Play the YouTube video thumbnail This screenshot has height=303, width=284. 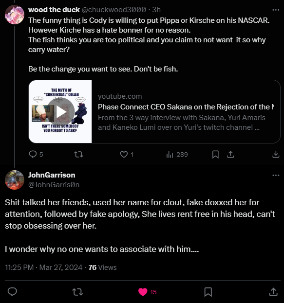[60, 111]
